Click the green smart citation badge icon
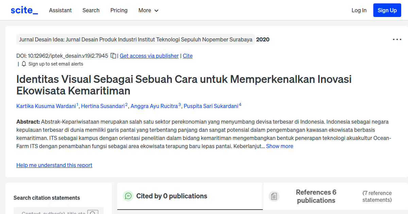This screenshot has width=408, height=214. pyautogui.click(x=128, y=196)
